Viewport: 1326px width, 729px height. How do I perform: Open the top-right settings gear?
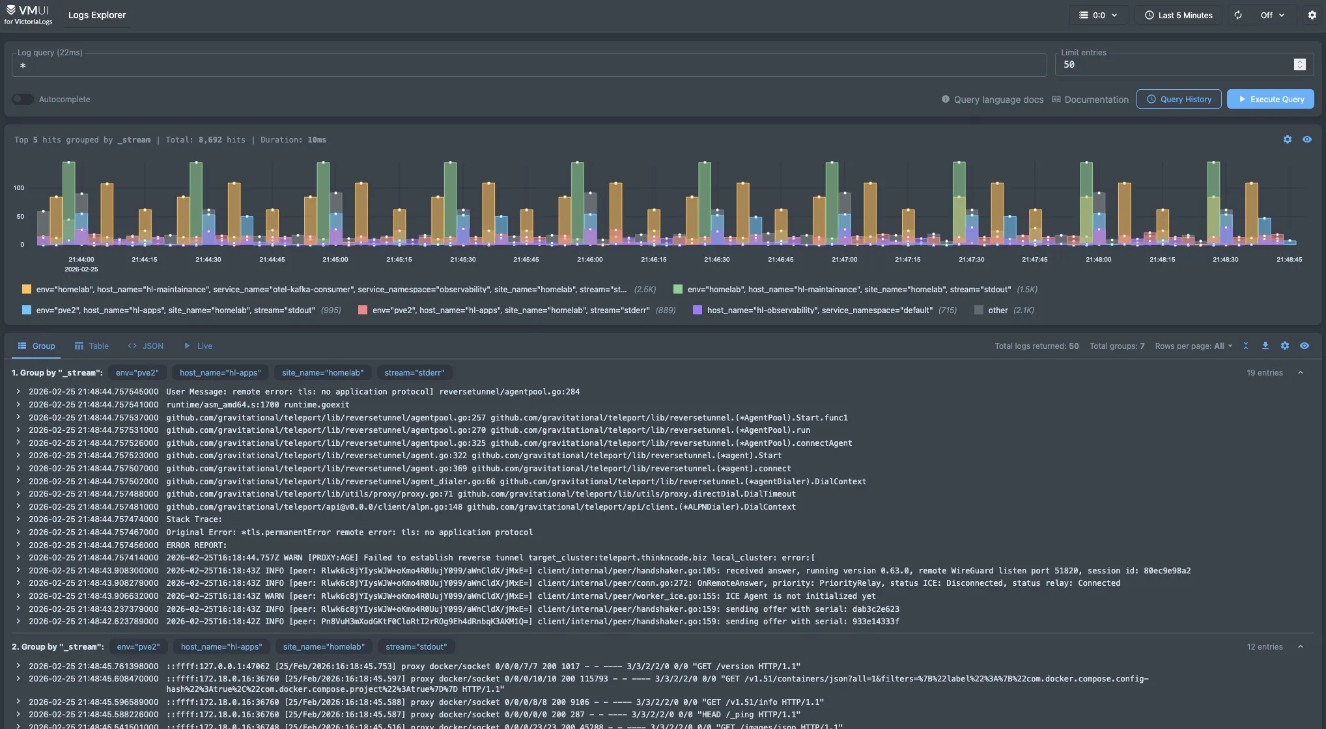1312,15
